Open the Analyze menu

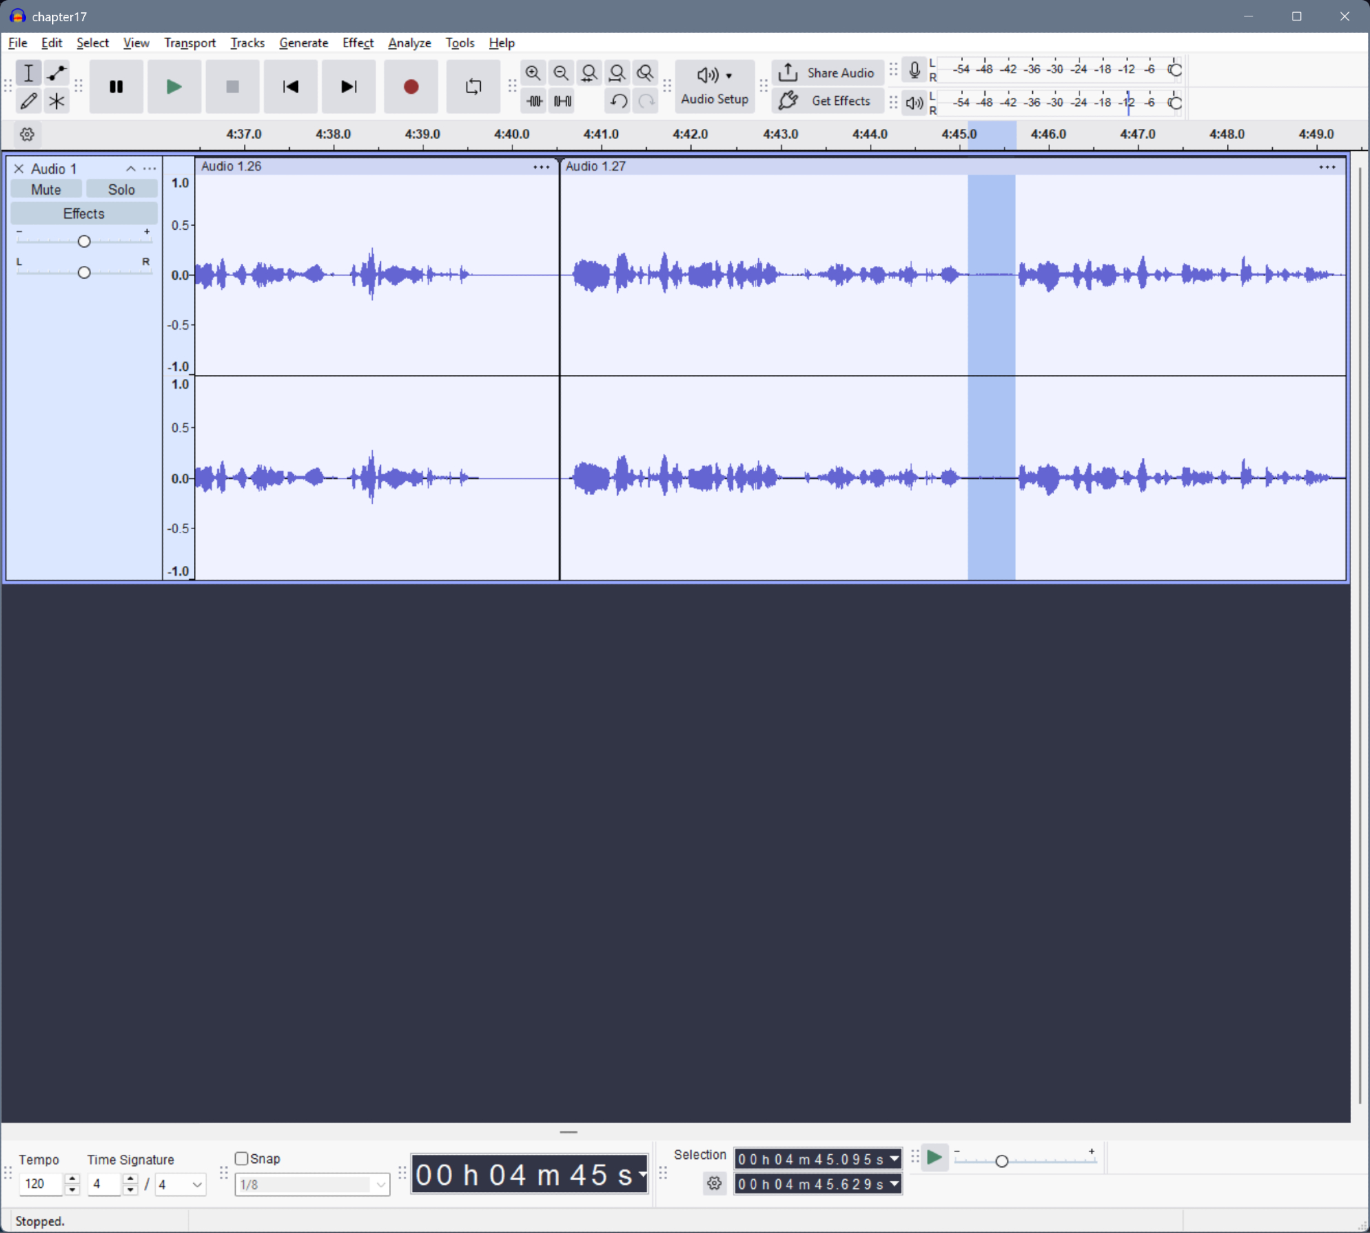pyautogui.click(x=409, y=42)
